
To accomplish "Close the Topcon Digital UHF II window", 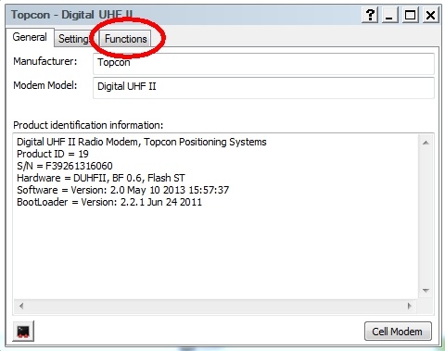I will pyautogui.click(x=430, y=15).
